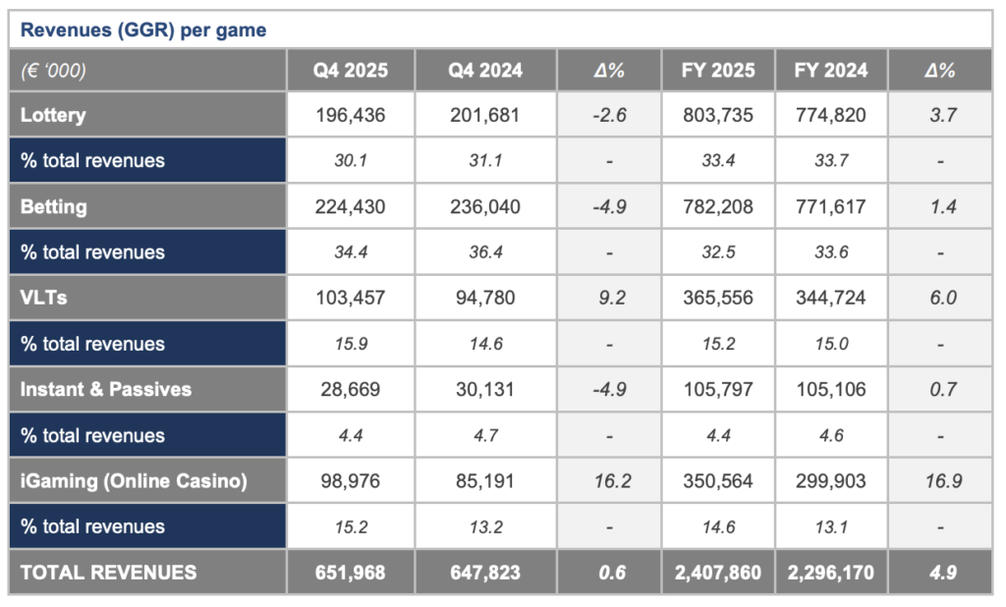1006x607 pixels.
Task: Select Instant & Passives Q4 2025 value 28,669
Action: pyautogui.click(x=351, y=389)
